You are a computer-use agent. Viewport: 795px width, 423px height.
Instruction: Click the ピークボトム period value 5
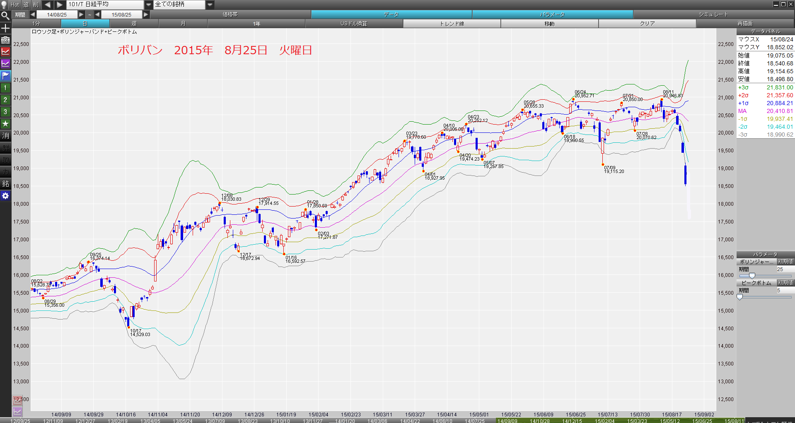(x=778, y=290)
